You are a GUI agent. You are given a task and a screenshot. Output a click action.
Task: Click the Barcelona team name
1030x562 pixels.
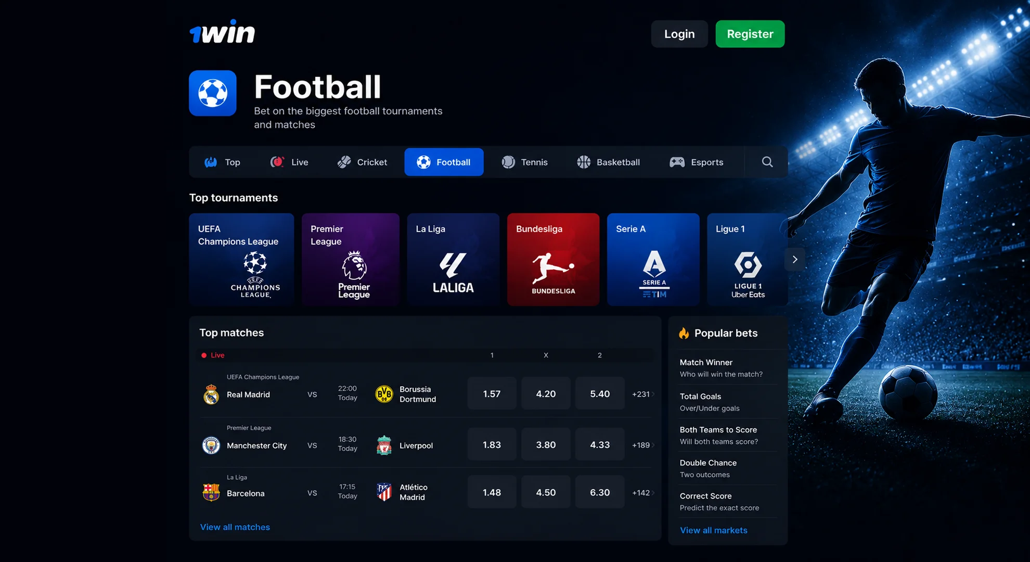point(246,493)
